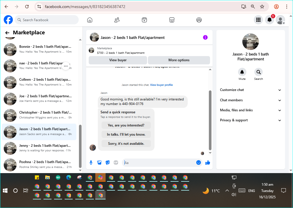Expand Chat members section
Image resolution: width=293 pixels, height=208 pixels.
[251, 100]
